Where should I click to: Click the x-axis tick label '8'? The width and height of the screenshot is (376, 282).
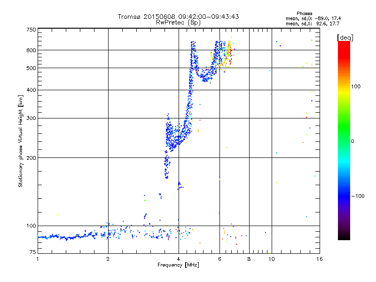(x=249, y=259)
